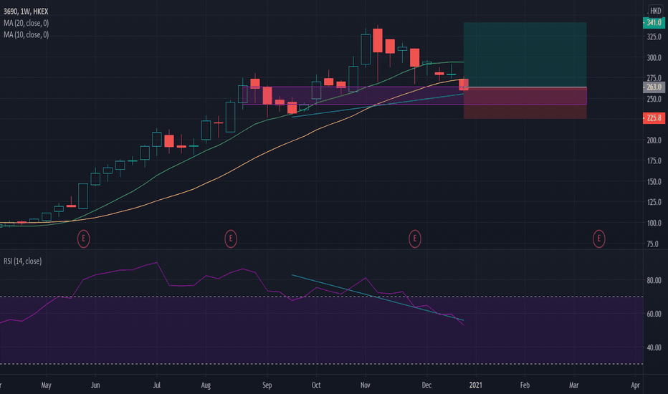Select the RSI (14, close) indicator label
The image size is (668, 394).
point(23,261)
